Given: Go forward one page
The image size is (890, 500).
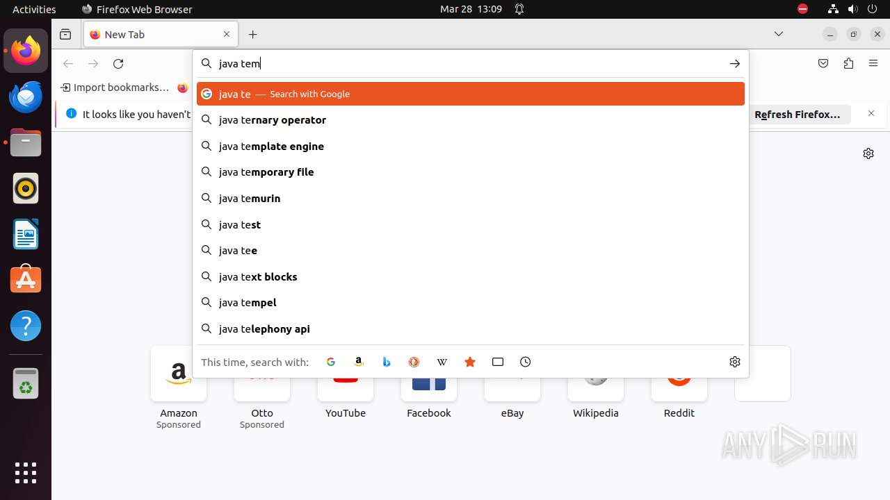Looking at the screenshot, I should pyautogui.click(x=93, y=64).
